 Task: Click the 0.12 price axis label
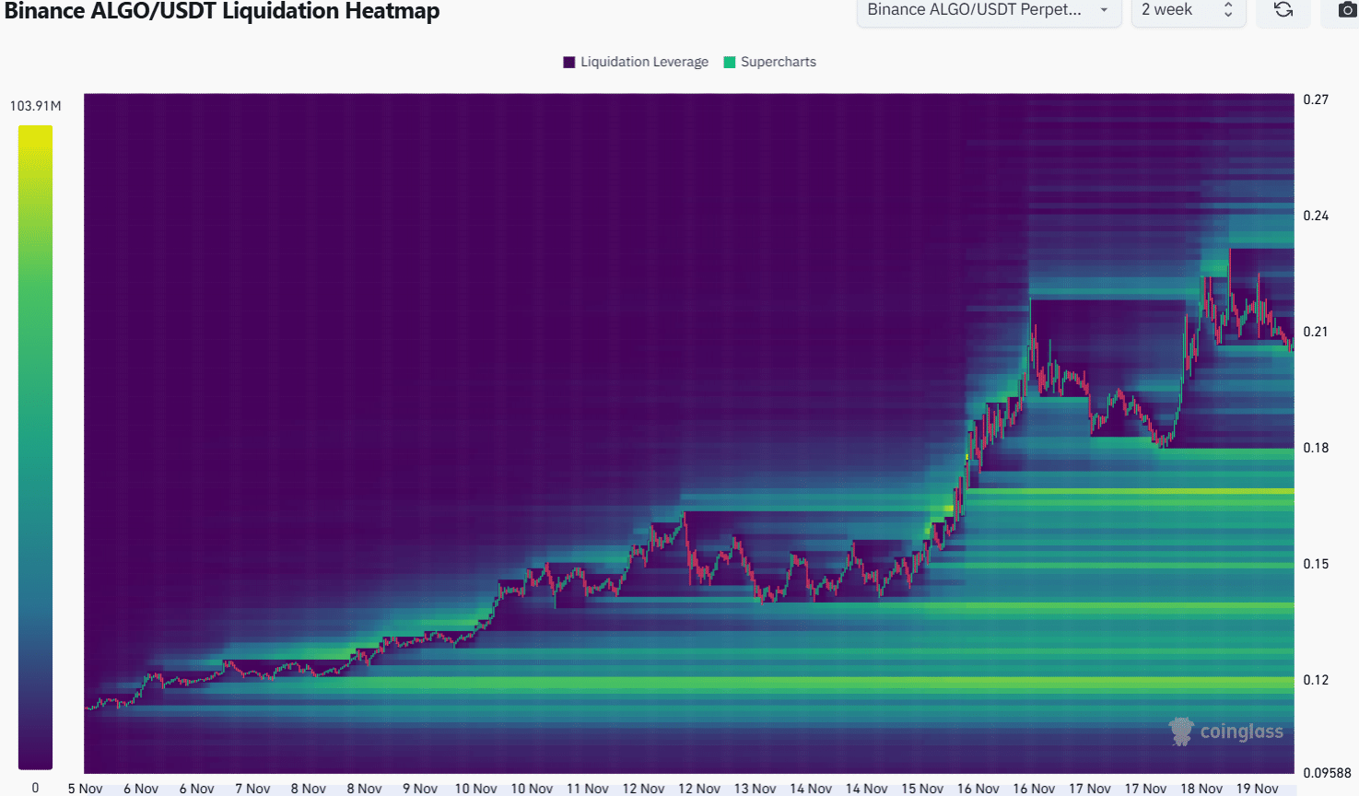coord(1316,680)
